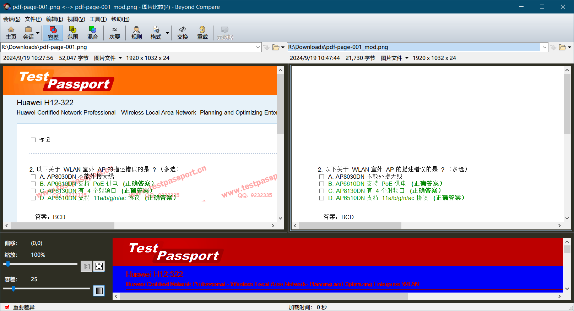Click the difference pane horizontal scrollbar thumb

pos(264,296)
